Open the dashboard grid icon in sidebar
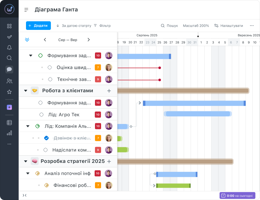The image size is (260, 200). point(9,26)
